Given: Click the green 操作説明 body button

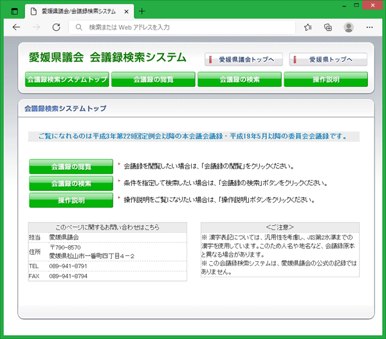Looking at the screenshot, I should (x=71, y=200).
